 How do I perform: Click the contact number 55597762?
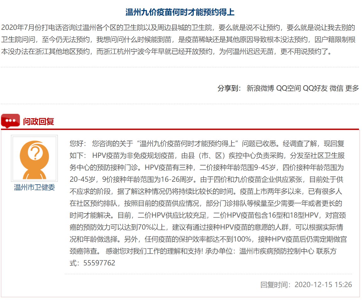(x=99, y=263)
